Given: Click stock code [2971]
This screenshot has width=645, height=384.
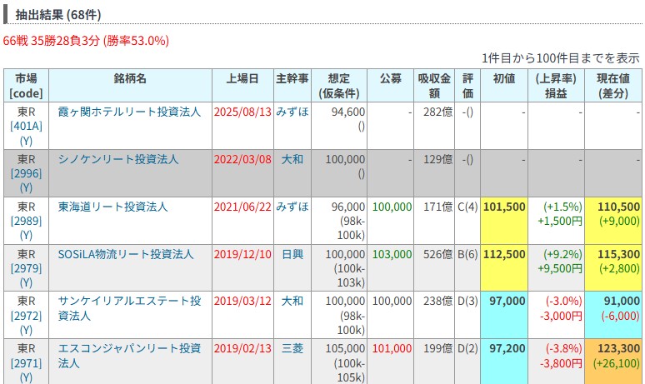Looking at the screenshot, I should point(26,363).
